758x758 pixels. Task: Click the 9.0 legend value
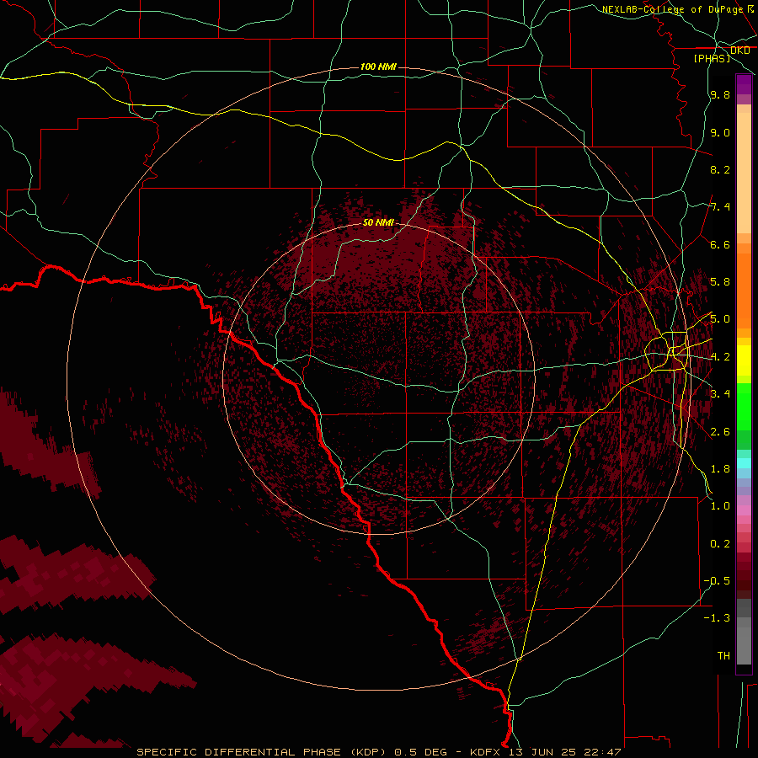click(x=720, y=132)
